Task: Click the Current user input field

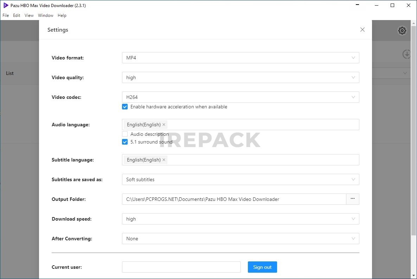Action: [181, 267]
